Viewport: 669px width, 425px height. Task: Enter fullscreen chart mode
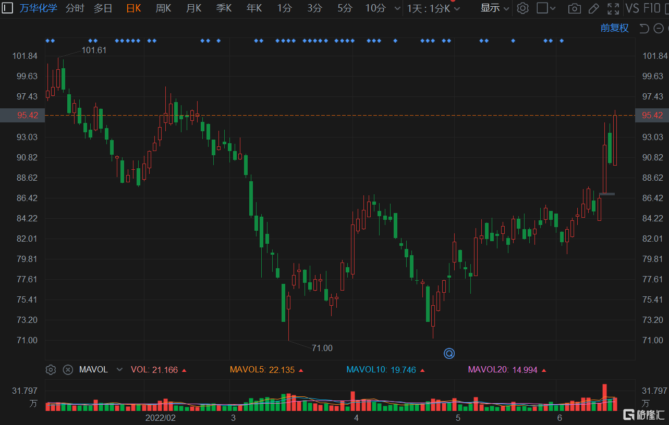613,8
